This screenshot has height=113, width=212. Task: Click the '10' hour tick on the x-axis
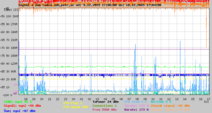(x=153, y=99)
